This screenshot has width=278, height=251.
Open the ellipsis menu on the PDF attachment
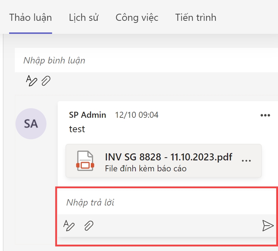tap(246, 161)
